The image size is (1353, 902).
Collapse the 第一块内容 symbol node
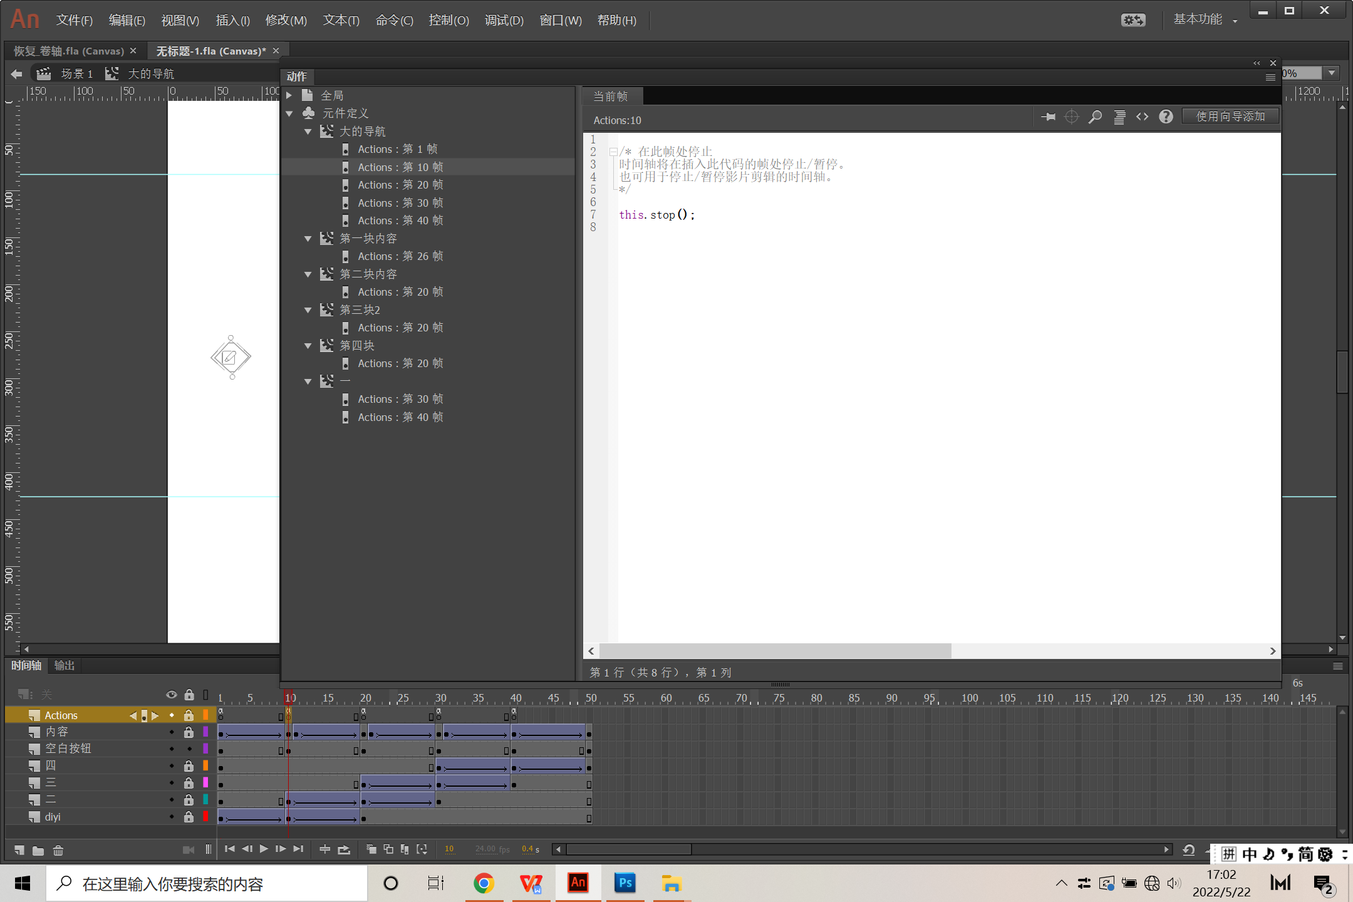[308, 239]
